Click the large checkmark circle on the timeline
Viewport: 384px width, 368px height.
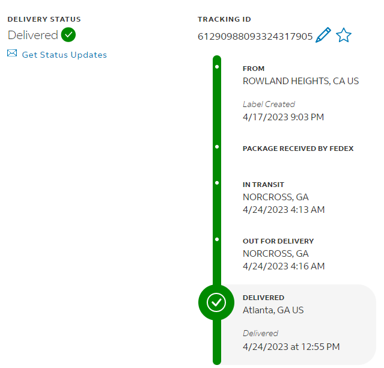pos(216,302)
